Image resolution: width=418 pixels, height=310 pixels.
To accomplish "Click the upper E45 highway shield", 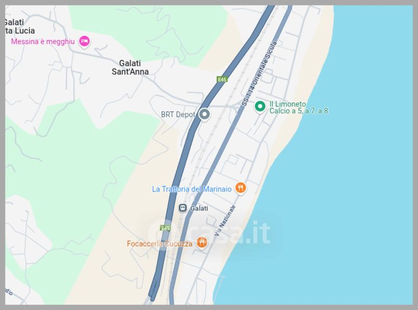I will pos(222,79).
